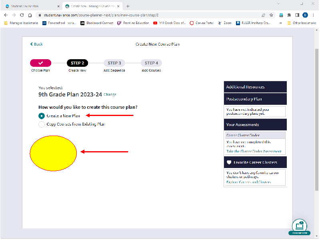Click the 9th Grade Plan 2023-24 title
Image resolution: width=320 pixels, height=240 pixels.
[x=70, y=94]
